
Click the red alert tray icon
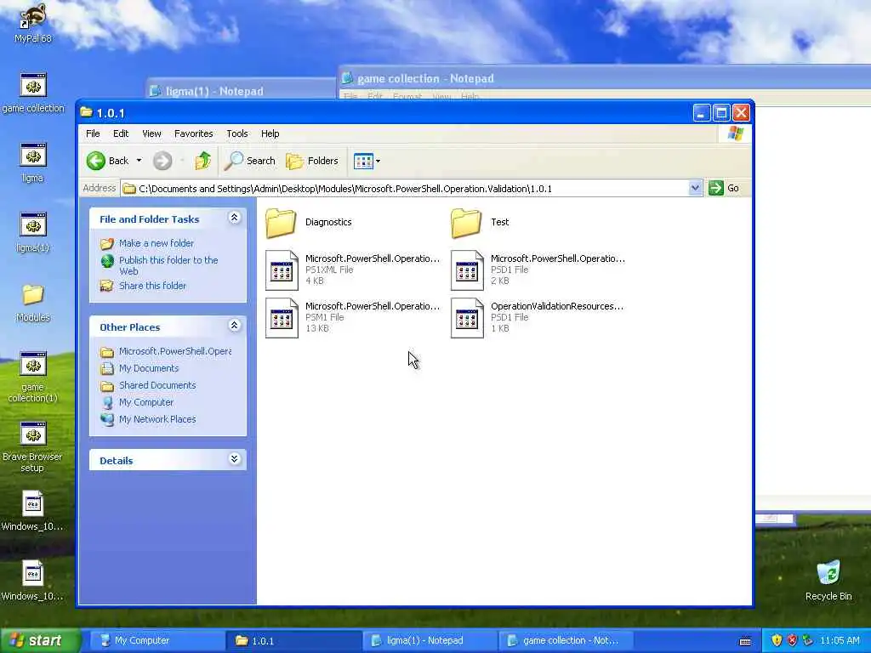pyautogui.click(x=792, y=640)
